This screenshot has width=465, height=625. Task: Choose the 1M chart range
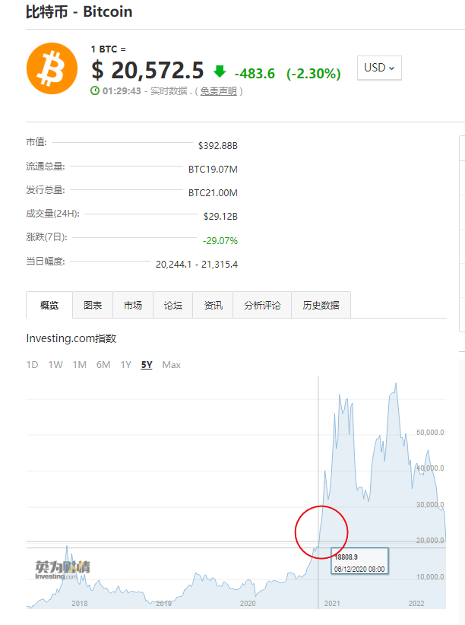point(79,365)
